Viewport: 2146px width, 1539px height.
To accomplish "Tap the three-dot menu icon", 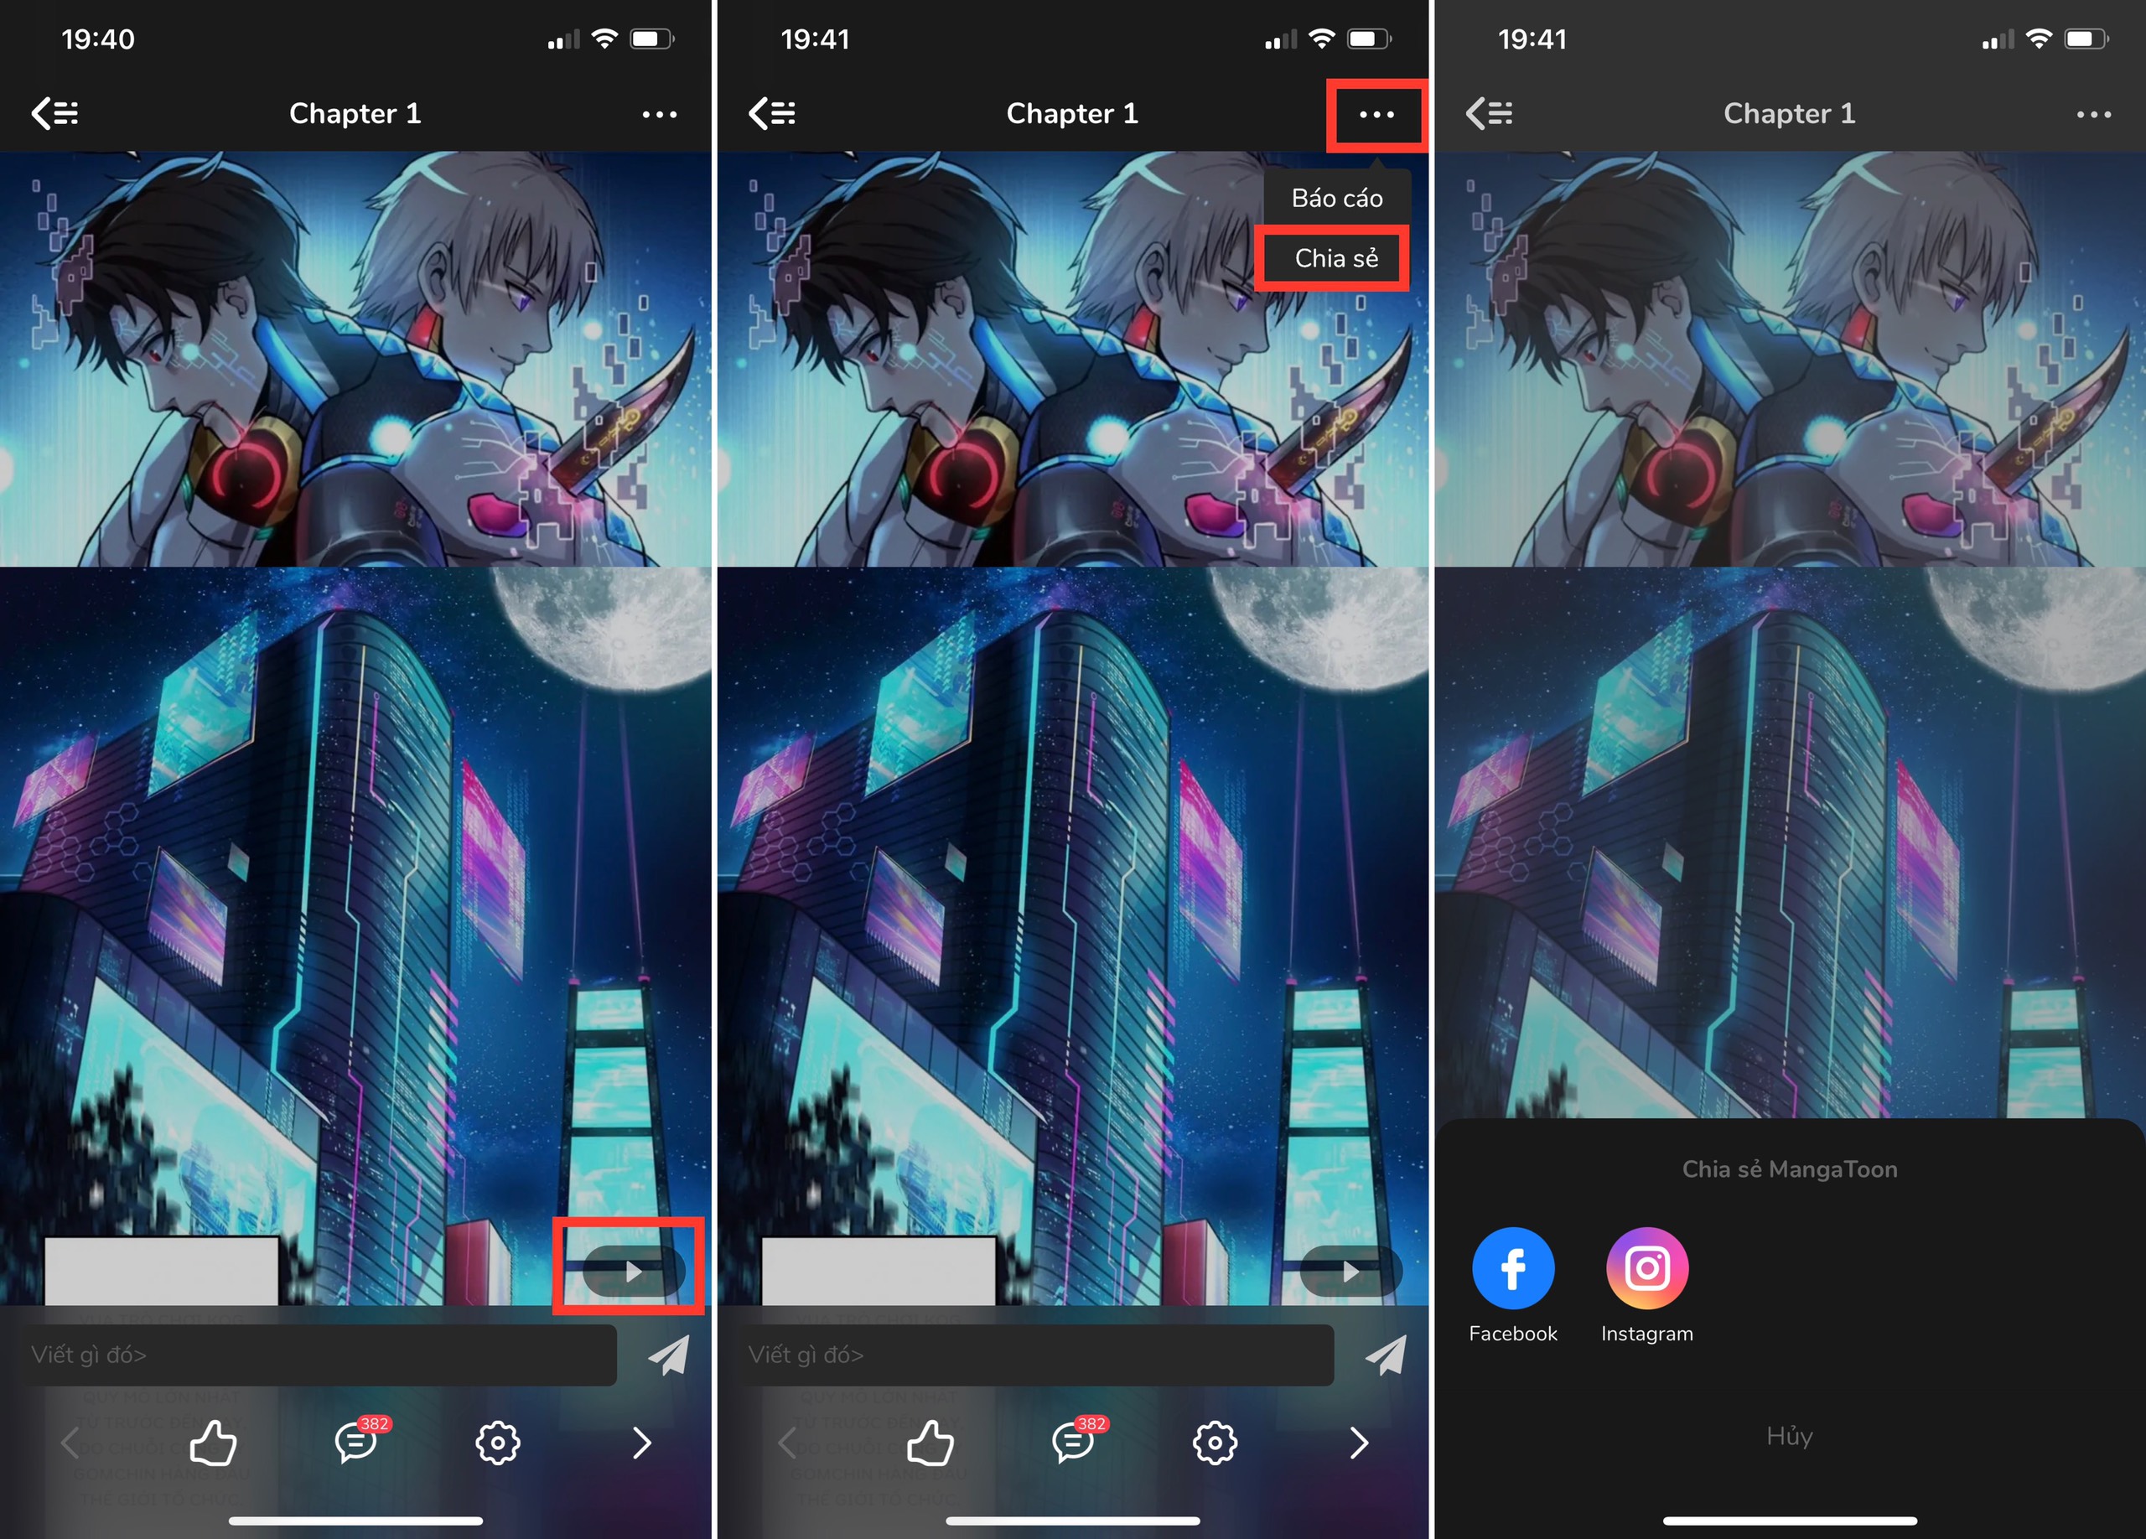I will point(1375,113).
